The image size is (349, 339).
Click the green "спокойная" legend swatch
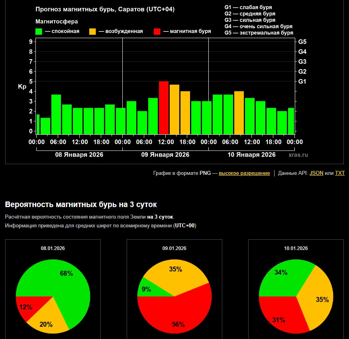pyautogui.click(x=39, y=31)
